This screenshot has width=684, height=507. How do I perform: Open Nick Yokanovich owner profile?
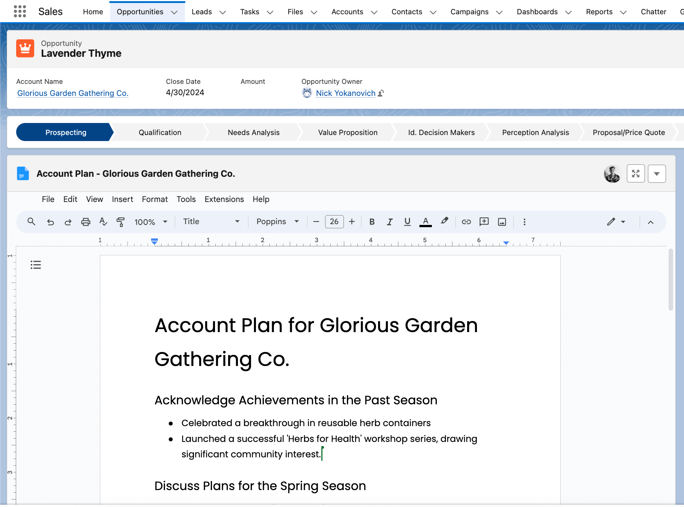[x=345, y=93]
